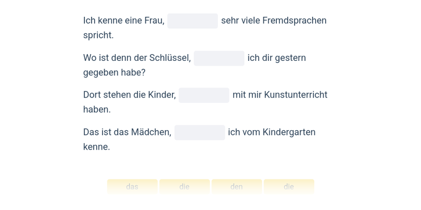Focus the blank after 'Das ist das Mädchen,'
The width and height of the screenshot is (421, 210).
pyautogui.click(x=199, y=132)
